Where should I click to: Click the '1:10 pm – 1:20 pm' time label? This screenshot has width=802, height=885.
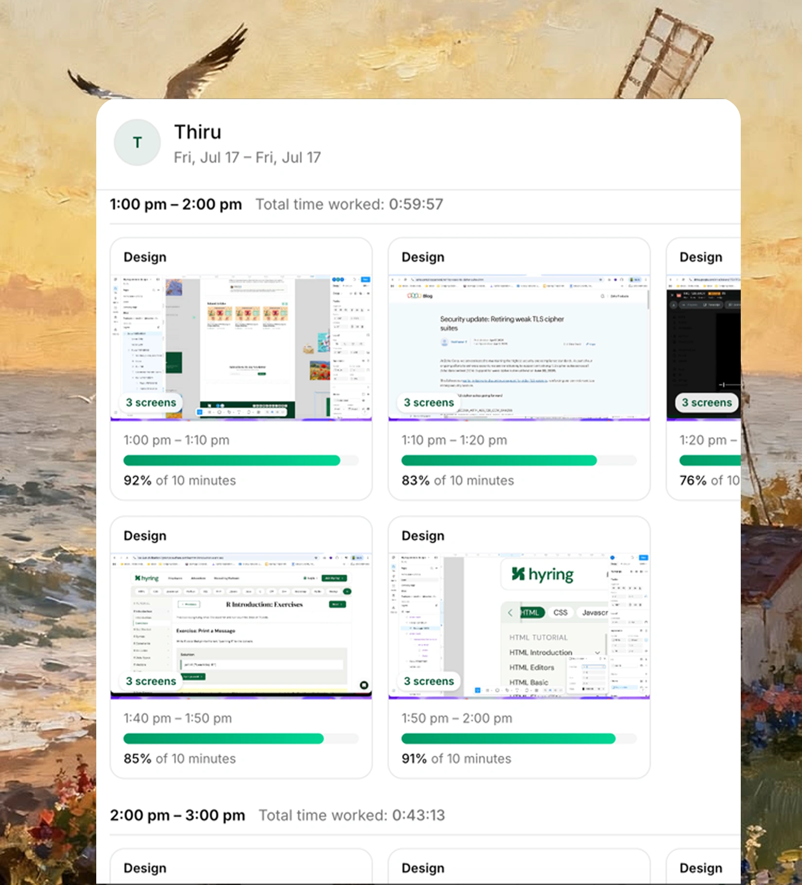[x=454, y=440]
